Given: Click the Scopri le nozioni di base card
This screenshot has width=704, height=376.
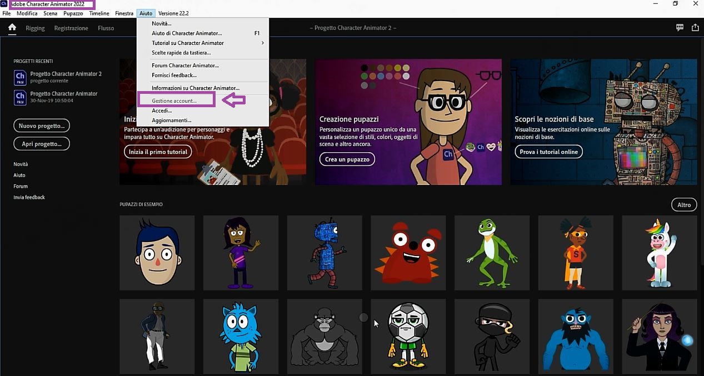Looking at the screenshot, I should [x=604, y=122].
